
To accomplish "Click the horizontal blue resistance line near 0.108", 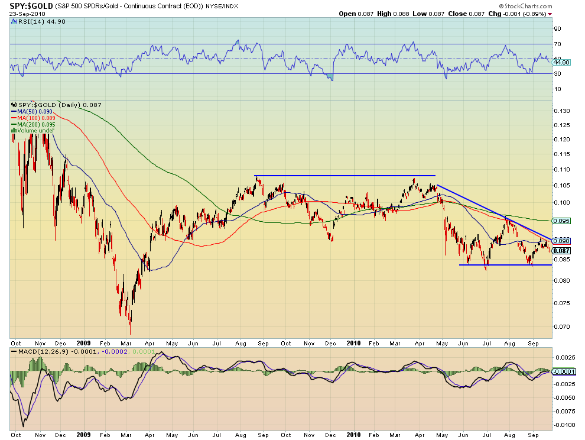I will pos(344,176).
